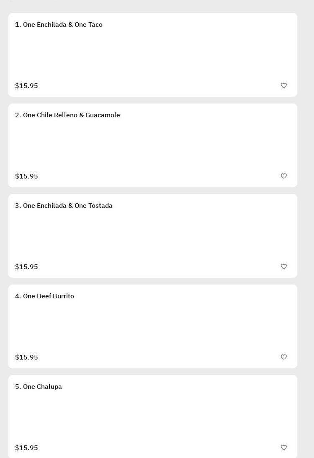This screenshot has width=314, height=458.
Task: Click blank middle of Enchilada & Tostada card
Action: [153, 236]
